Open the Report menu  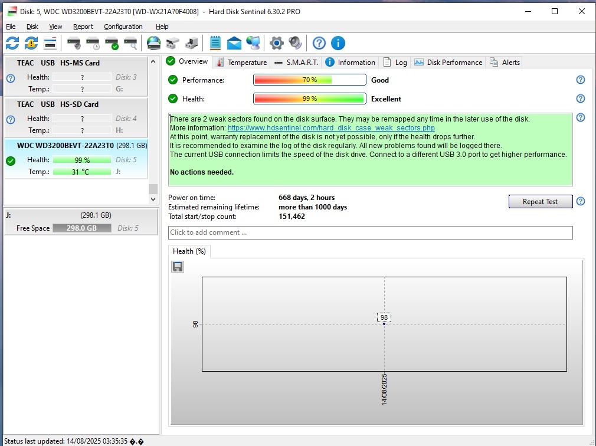83,27
